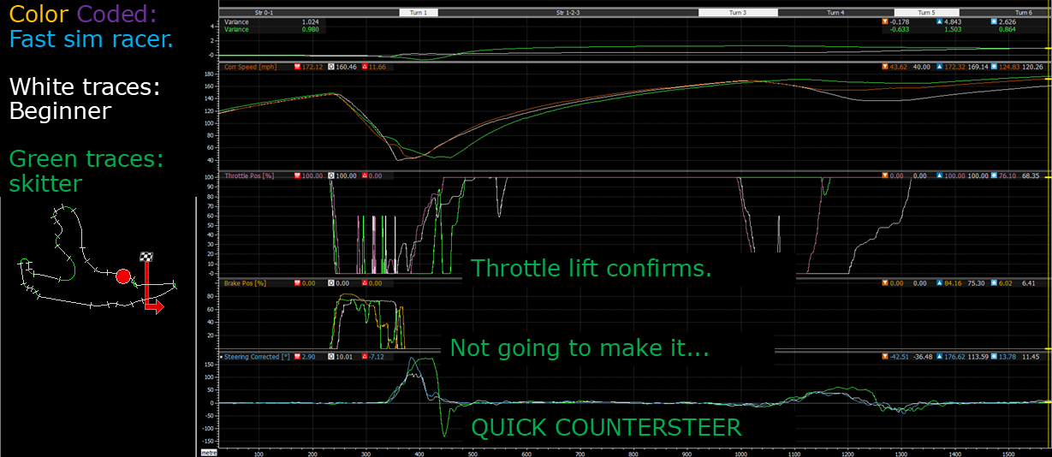Click the orange min icon in Throttle Pos row
Screen dimensions: 1052x457
tap(886, 175)
